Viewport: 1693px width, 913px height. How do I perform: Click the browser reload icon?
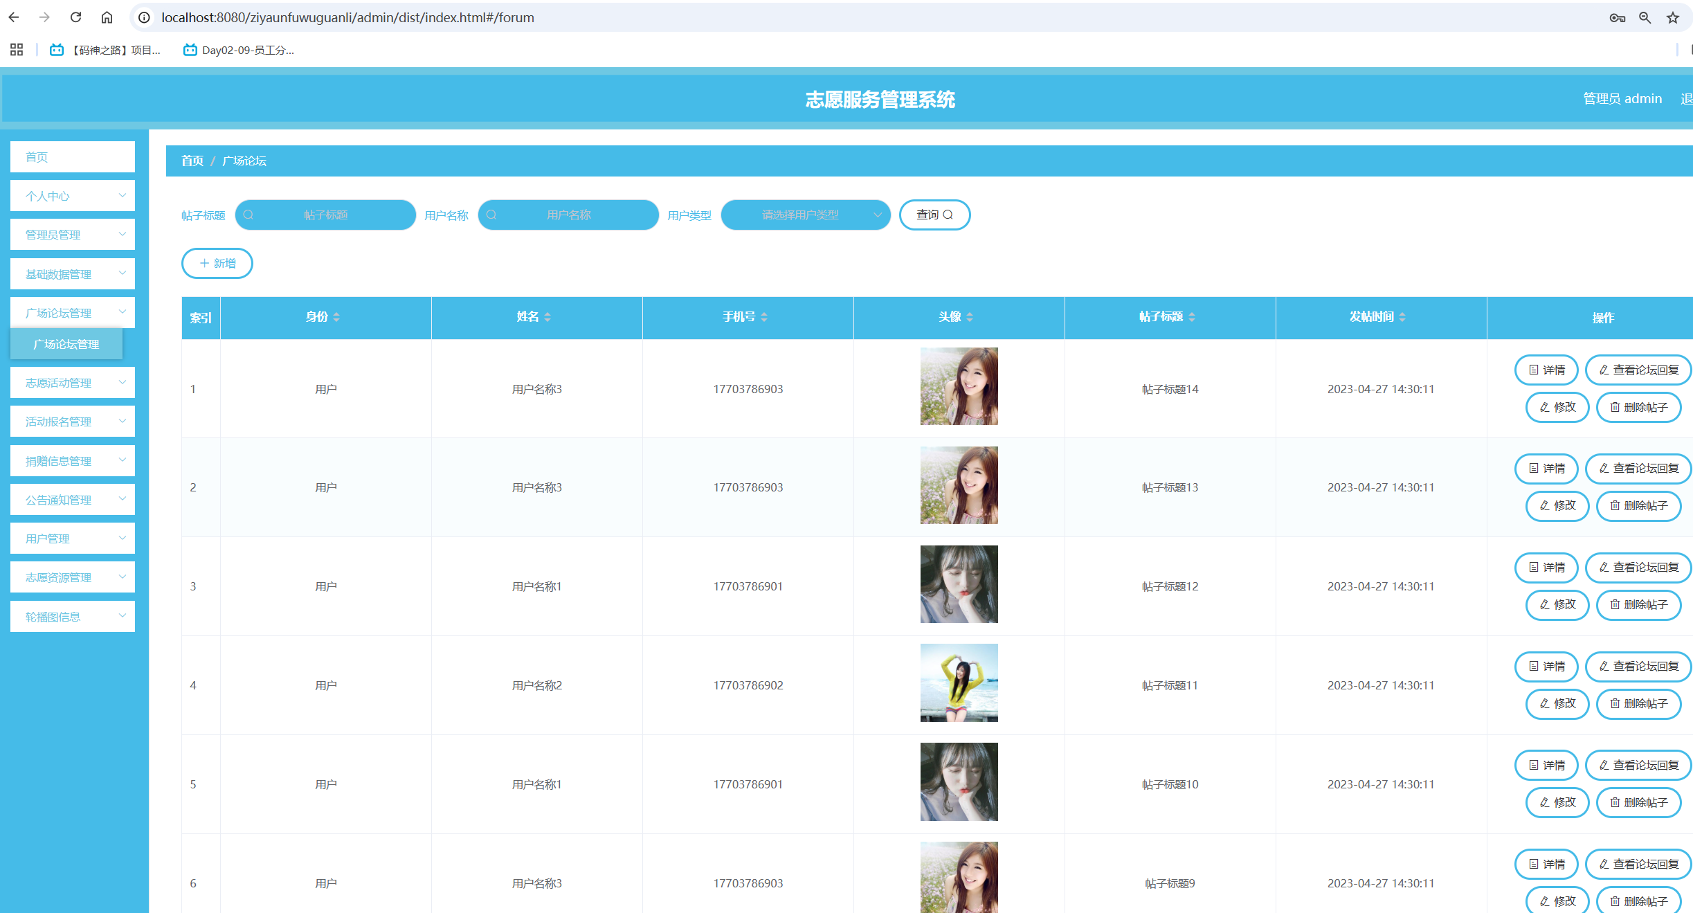point(76,17)
